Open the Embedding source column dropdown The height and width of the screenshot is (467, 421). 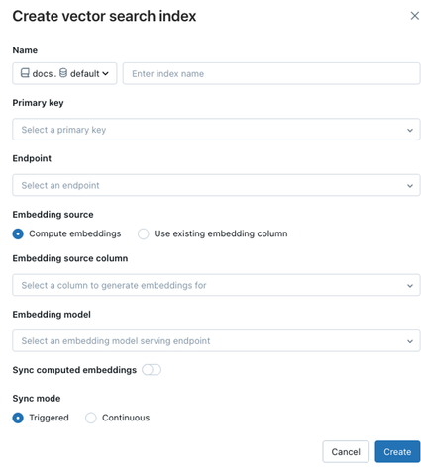tap(216, 285)
